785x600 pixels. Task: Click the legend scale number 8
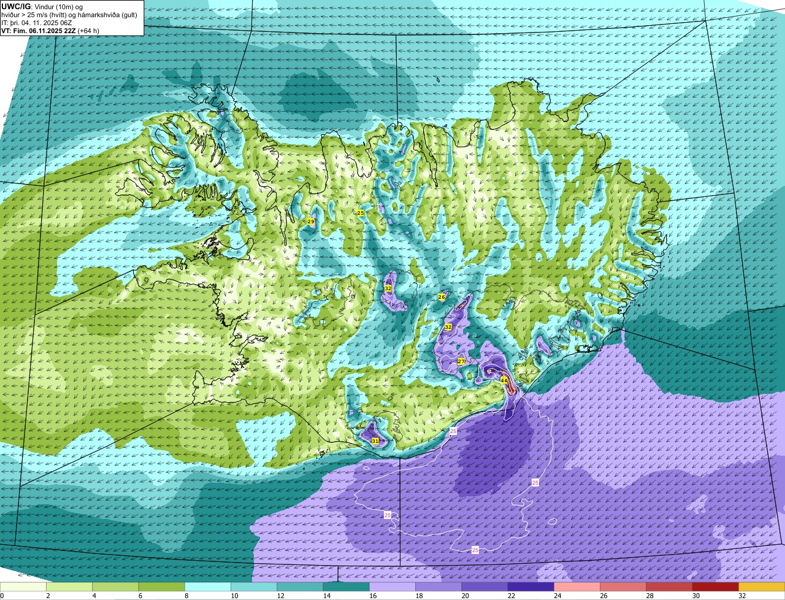pyautogui.click(x=185, y=596)
